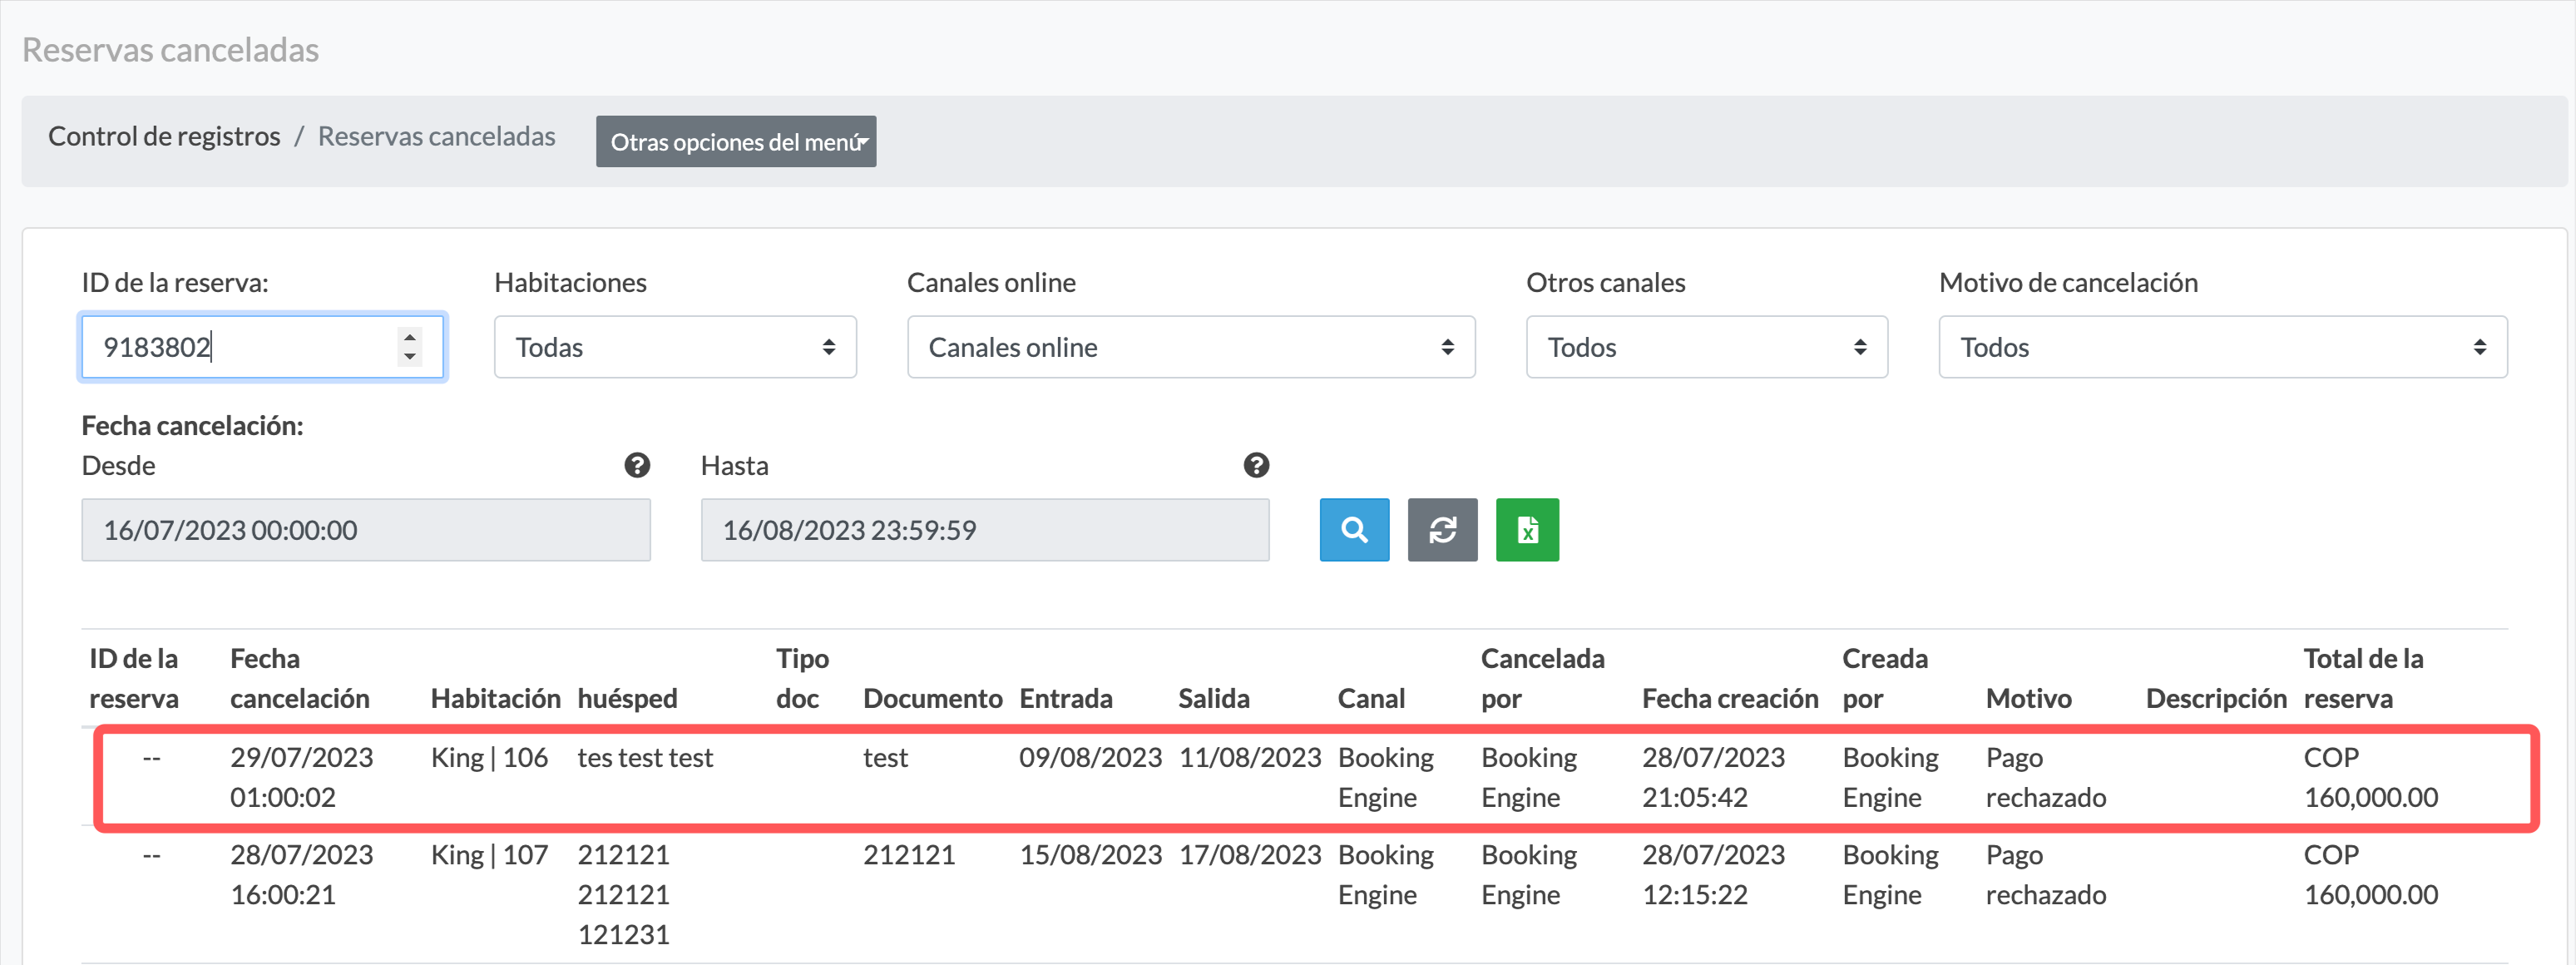This screenshot has height=965, width=2576.
Task: Open Otras opciones del menú dropdown
Action: (x=736, y=141)
